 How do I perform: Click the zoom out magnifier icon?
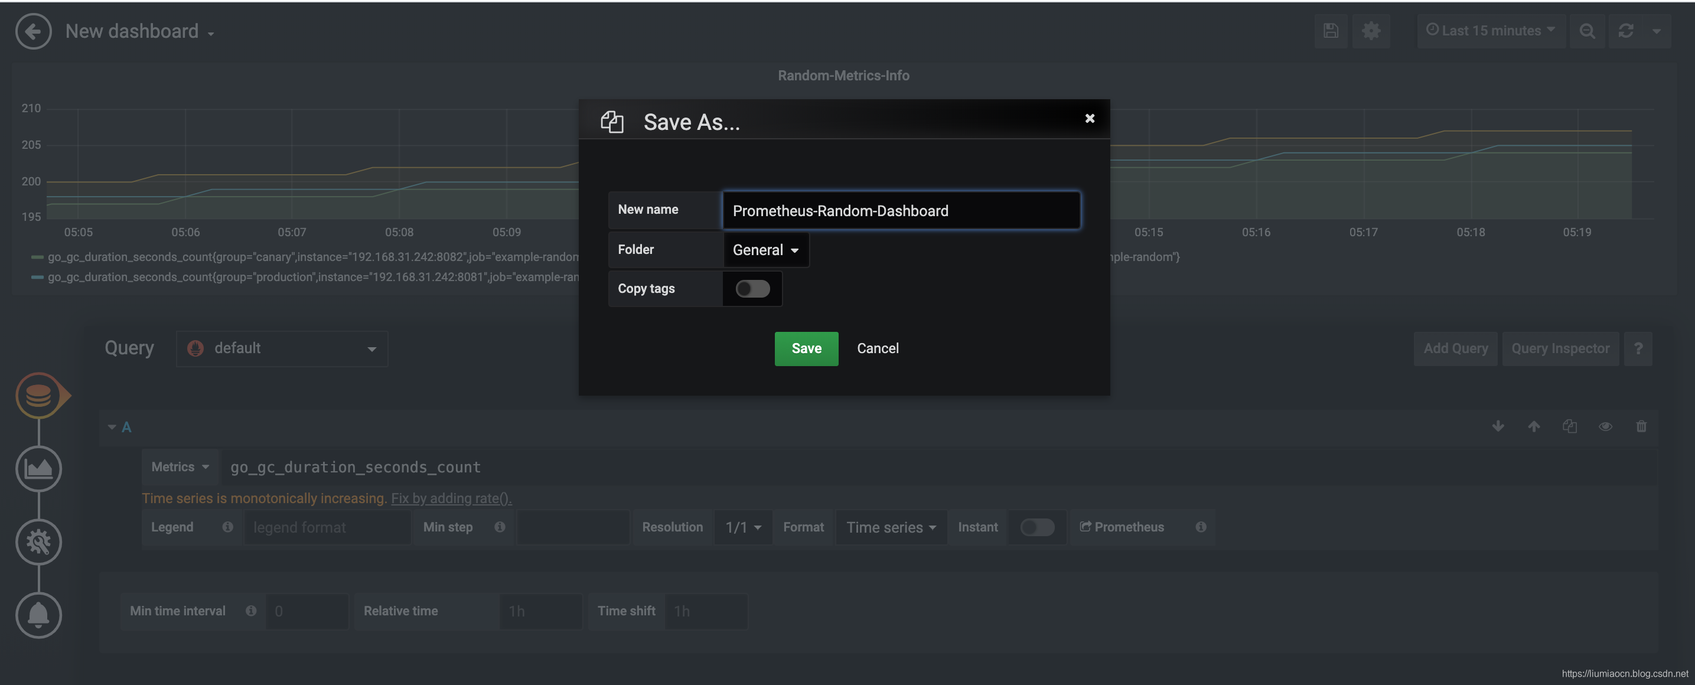tap(1586, 31)
